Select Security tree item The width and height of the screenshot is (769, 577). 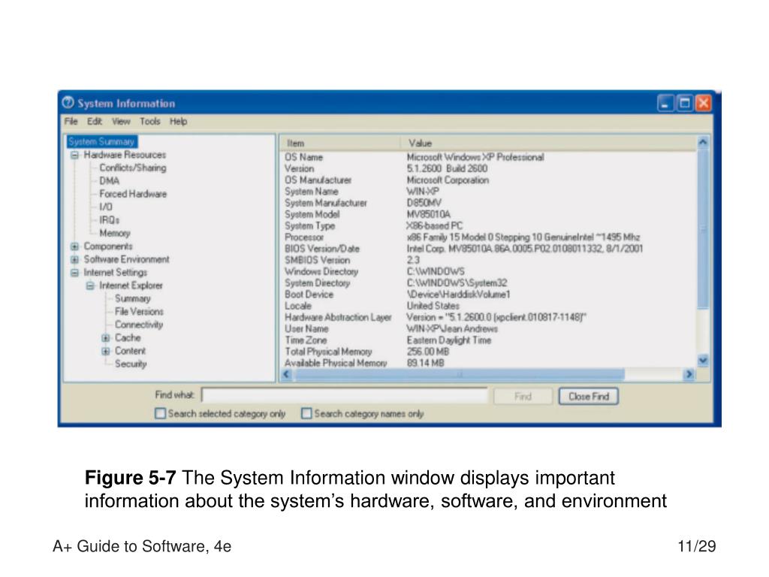[x=131, y=364]
